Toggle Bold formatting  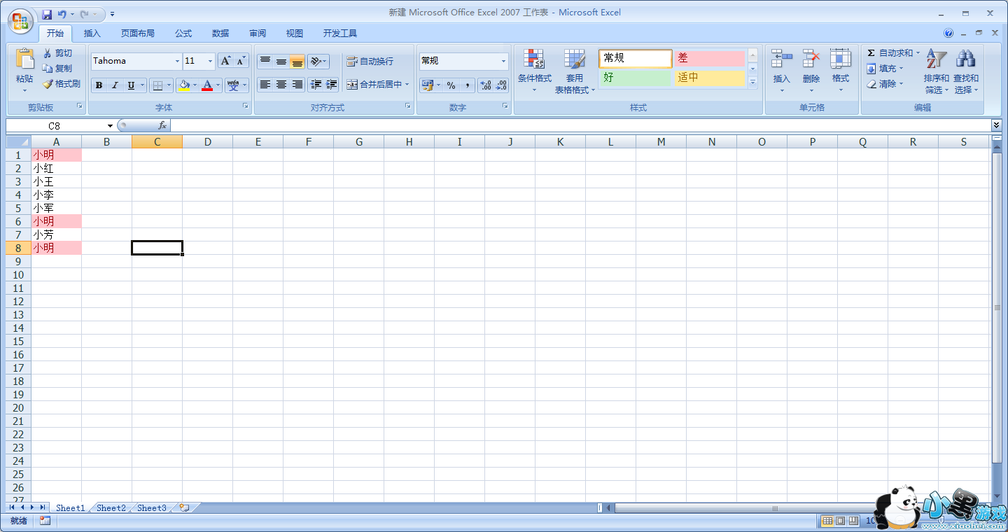coord(99,85)
